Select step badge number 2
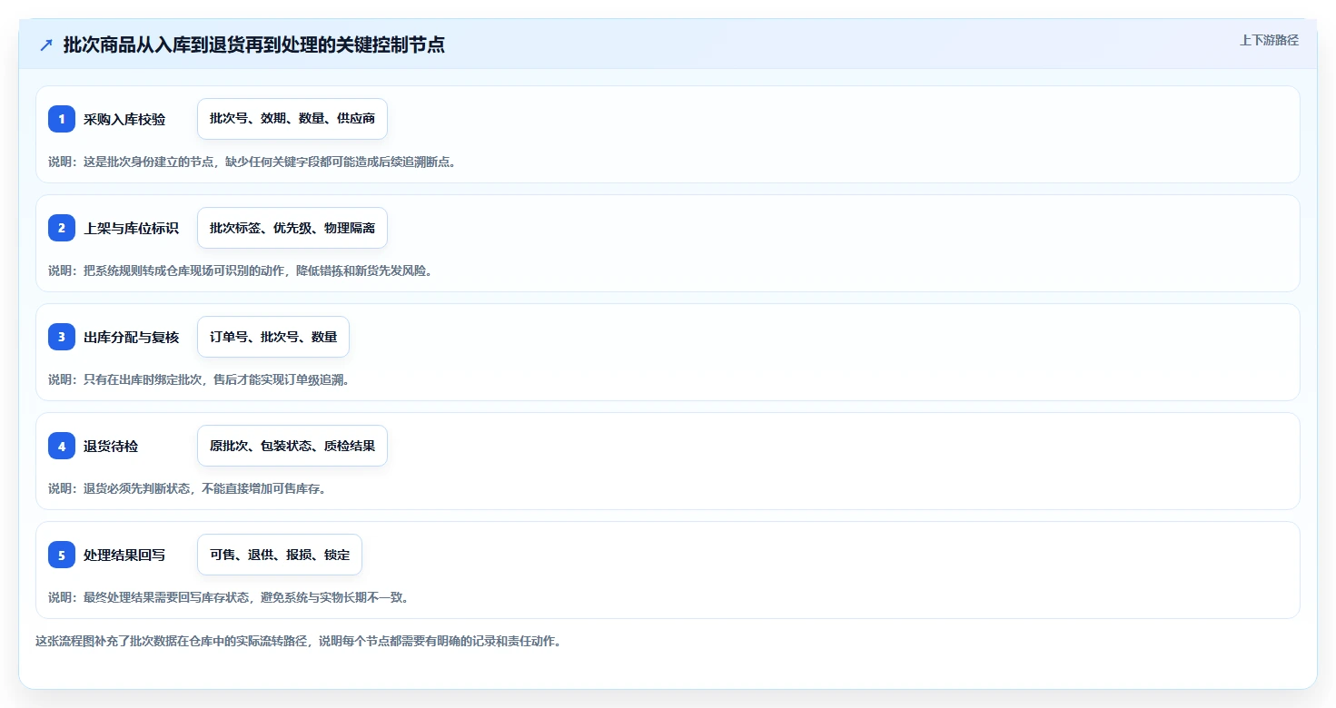Screen dimensions: 1336x708 coord(62,228)
